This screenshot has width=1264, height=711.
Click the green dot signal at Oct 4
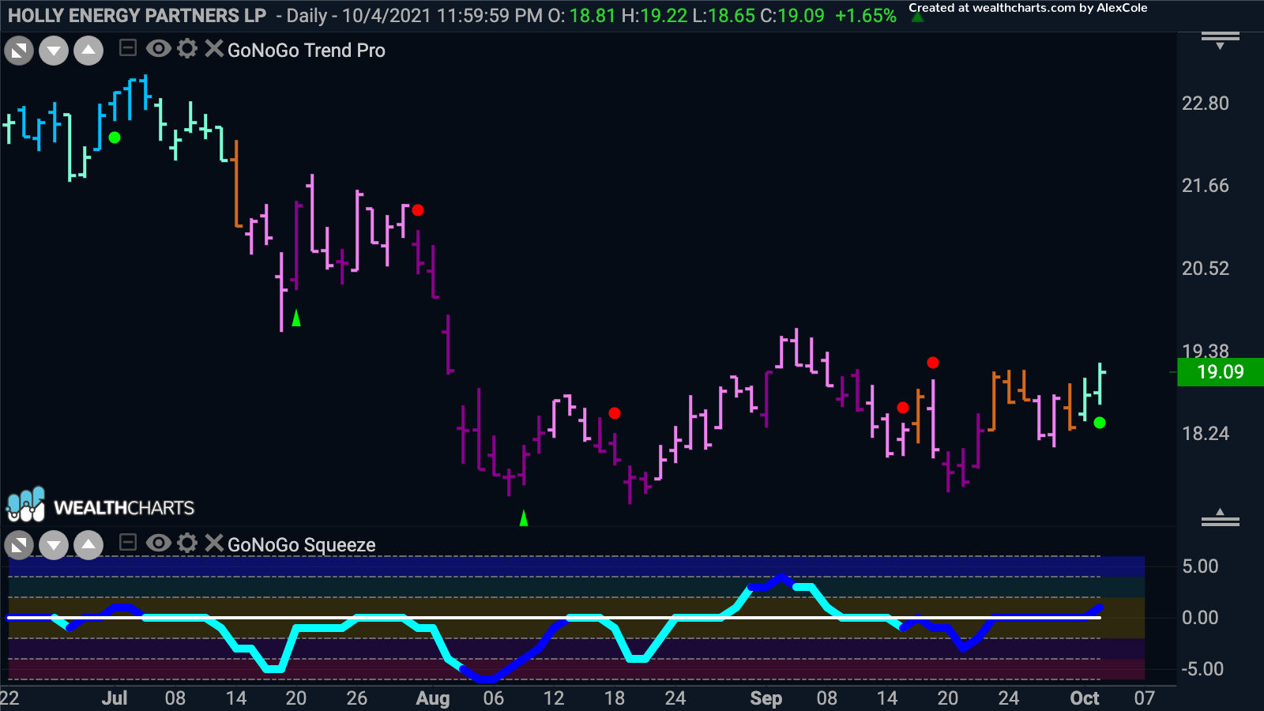1100,423
